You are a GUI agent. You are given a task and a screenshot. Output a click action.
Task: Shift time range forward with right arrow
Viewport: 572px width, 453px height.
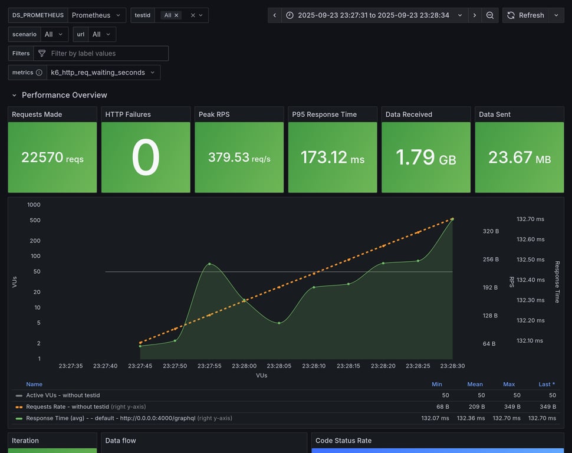pyautogui.click(x=475, y=15)
